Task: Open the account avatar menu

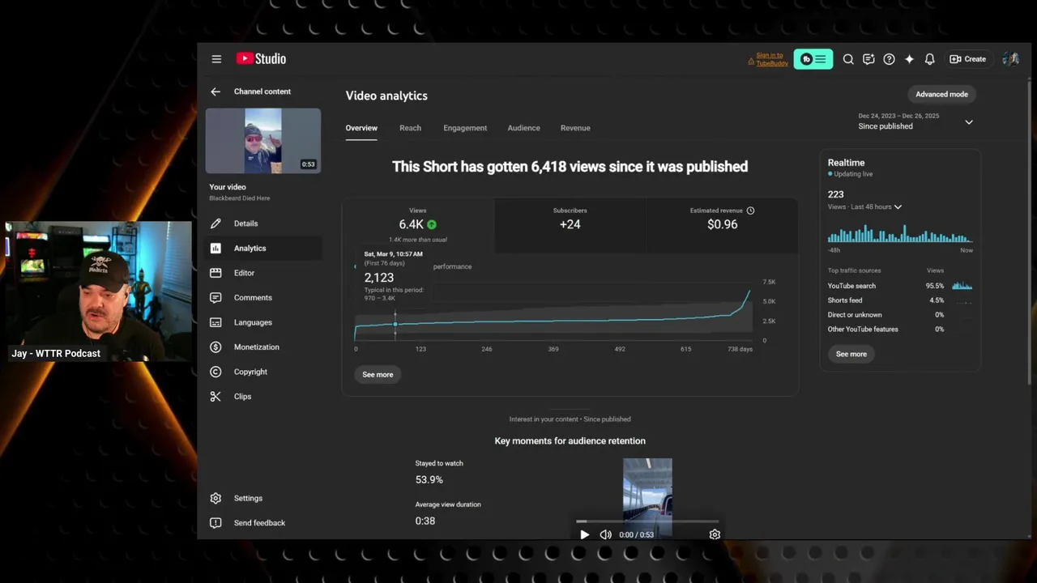Action: pos(1010,59)
